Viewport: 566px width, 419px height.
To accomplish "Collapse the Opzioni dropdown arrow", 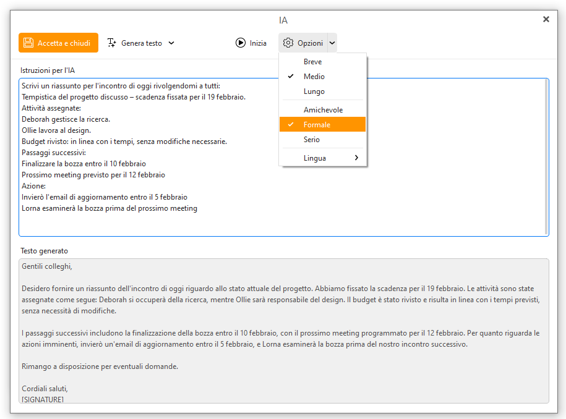I will pos(332,43).
